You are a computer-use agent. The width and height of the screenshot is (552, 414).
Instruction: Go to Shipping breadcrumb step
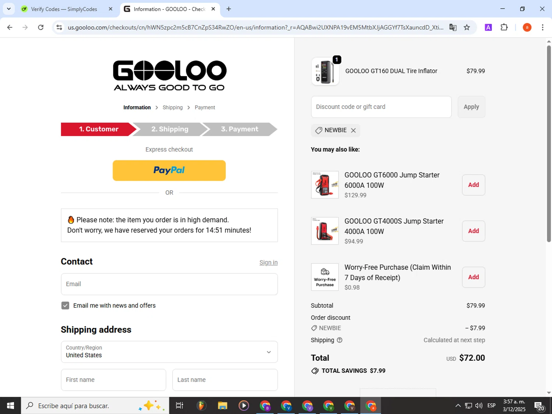pos(173,107)
